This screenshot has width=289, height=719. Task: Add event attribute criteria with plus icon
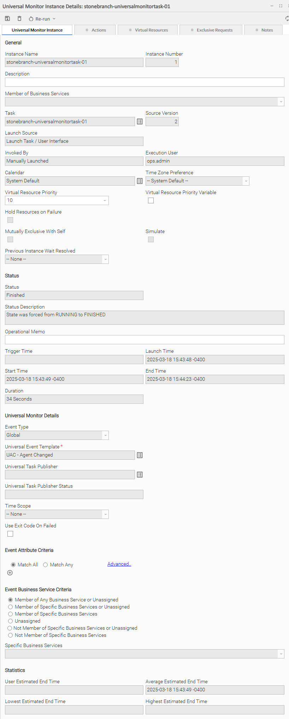(x=10, y=573)
